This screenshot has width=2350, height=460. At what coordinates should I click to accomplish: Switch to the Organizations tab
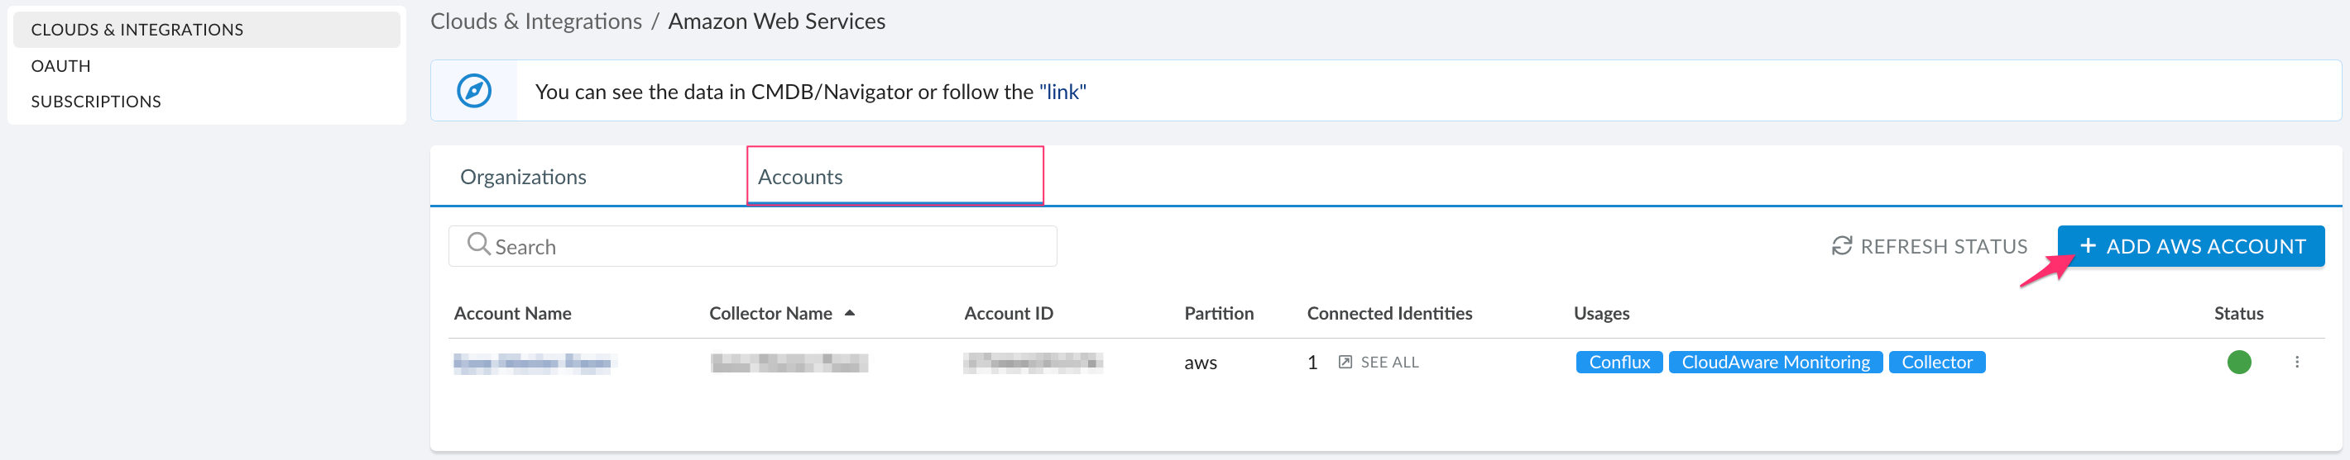pyautogui.click(x=523, y=177)
